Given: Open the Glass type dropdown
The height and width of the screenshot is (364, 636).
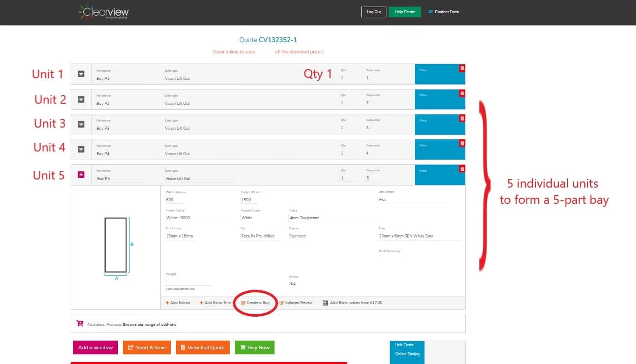Looking at the screenshot, I should 328,218.
